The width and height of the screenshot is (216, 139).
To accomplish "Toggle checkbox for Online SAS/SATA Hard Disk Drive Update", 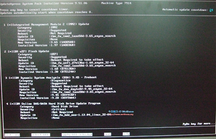I will tap(12, 104).
